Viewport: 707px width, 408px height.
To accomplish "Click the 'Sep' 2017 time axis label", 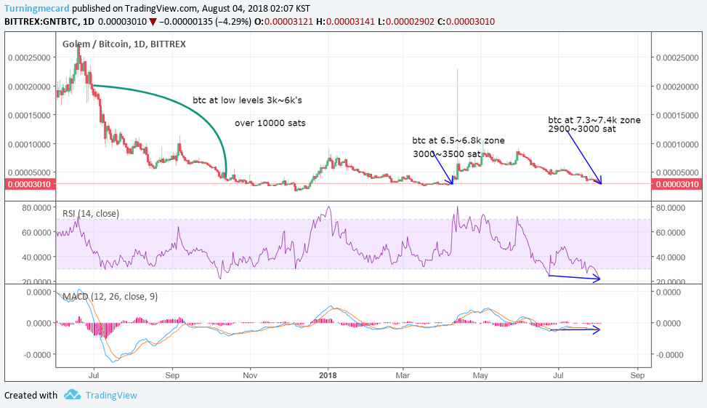I will click(x=172, y=375).
